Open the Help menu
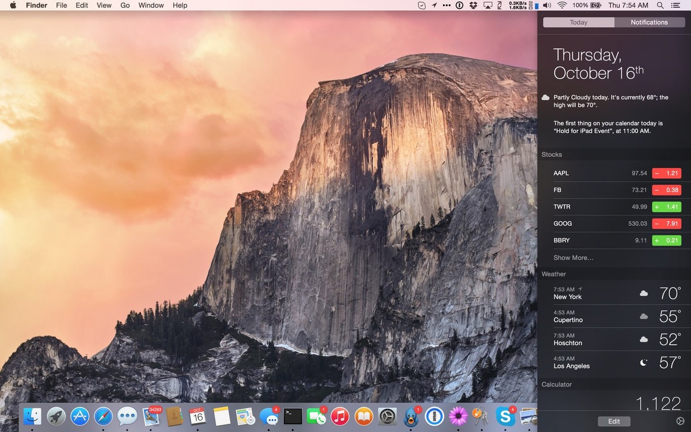 (180, 5)
